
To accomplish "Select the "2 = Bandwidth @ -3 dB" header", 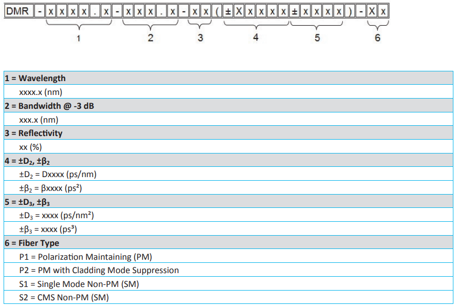I will 49,106.
